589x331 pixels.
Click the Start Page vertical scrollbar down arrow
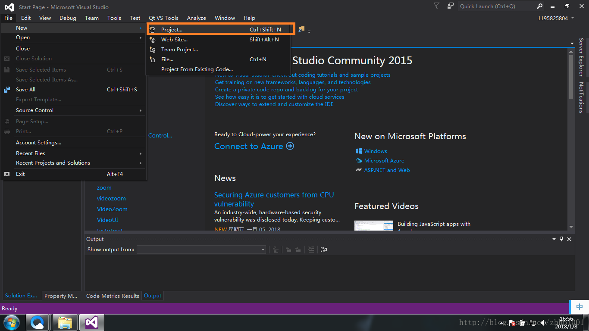pos(571,227)
